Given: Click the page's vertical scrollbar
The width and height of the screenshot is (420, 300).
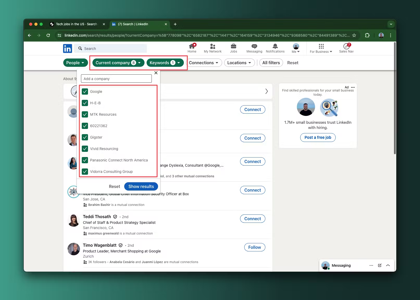Looking at the screenshot, I should [x=395, y=104].
